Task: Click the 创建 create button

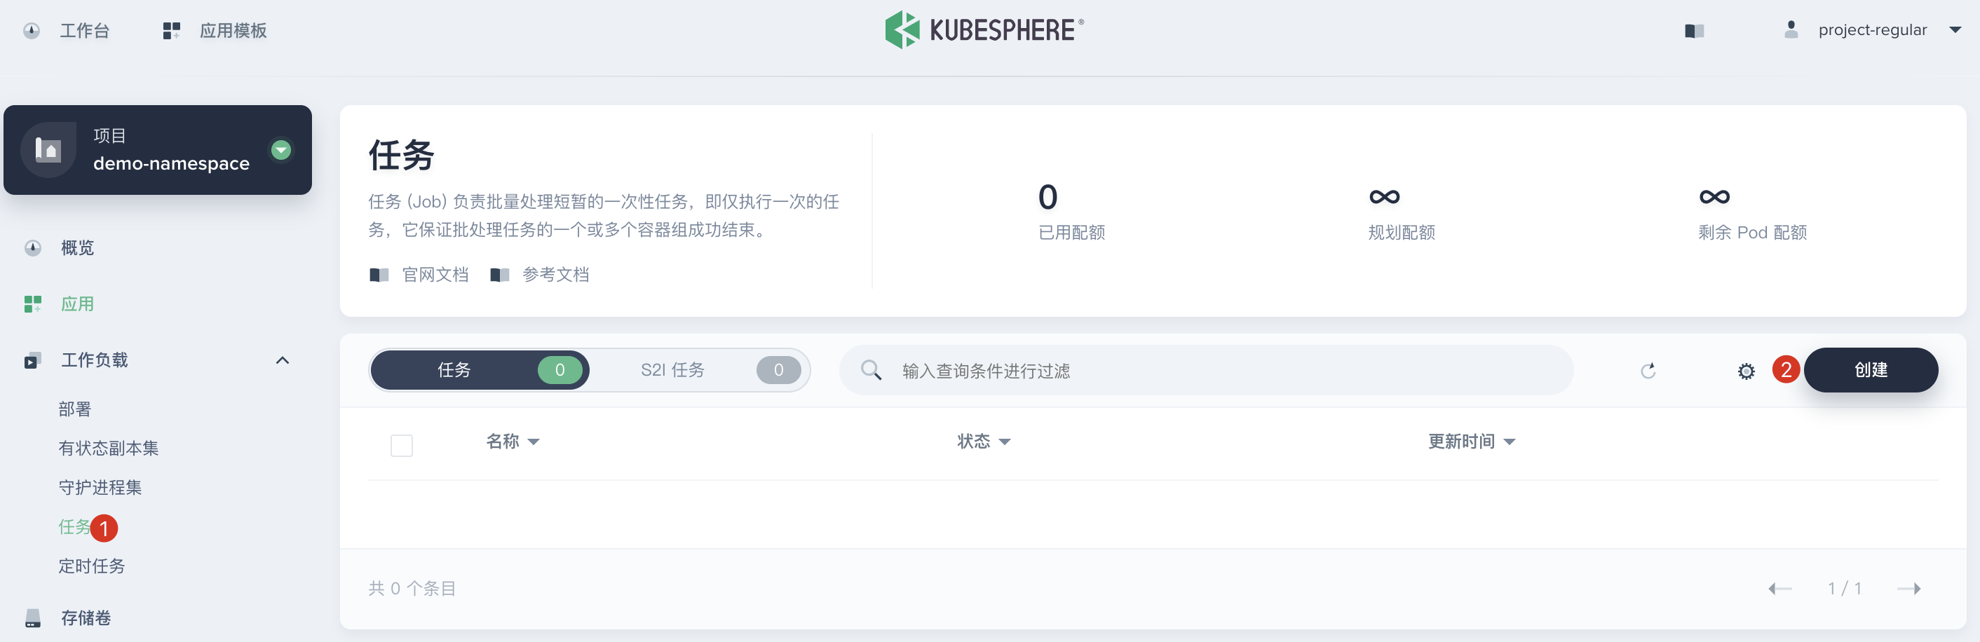Action: pos(1871,369)
